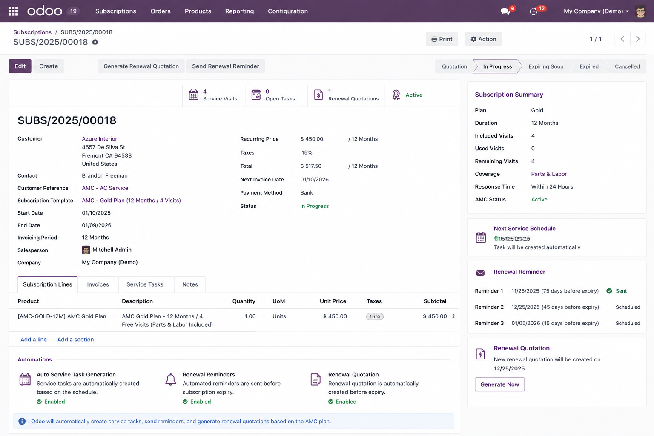Open the activities clock icon
654x436 pixels.
point(534,11)
